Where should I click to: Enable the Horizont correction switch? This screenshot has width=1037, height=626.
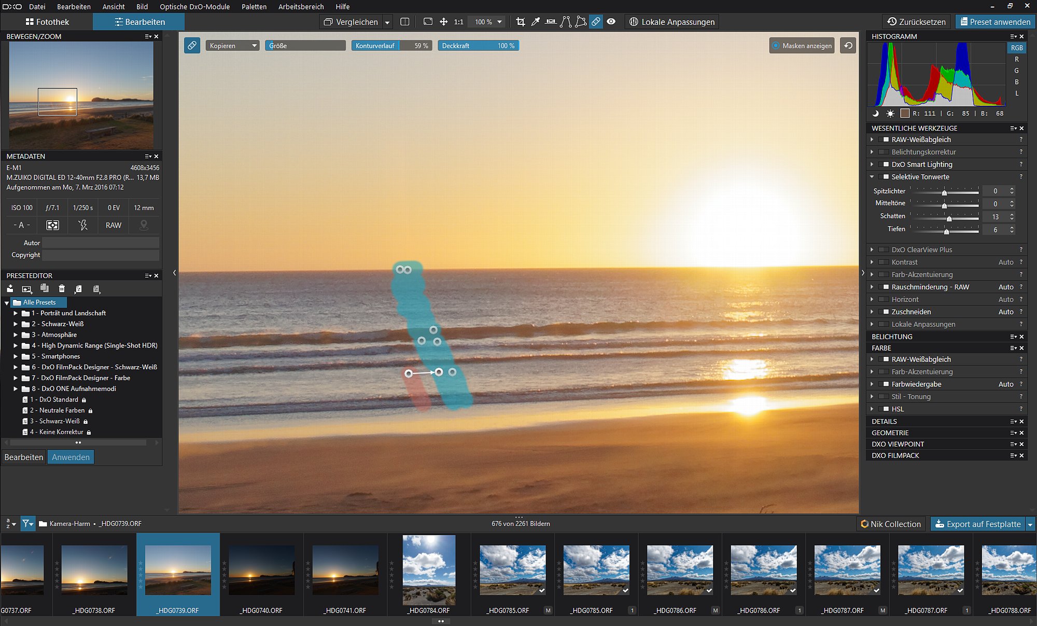click(884, 299)
